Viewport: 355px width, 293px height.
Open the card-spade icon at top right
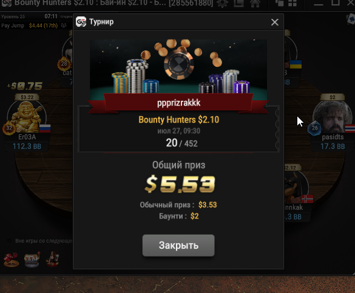pos(351,19)
